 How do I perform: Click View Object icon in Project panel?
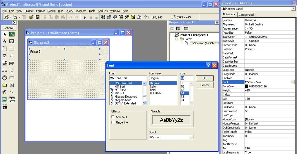(x=178, y=28)
